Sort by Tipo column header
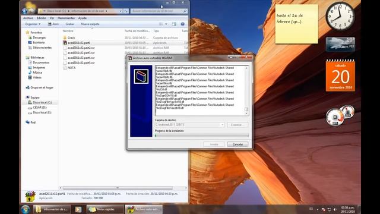 (156, 31)
